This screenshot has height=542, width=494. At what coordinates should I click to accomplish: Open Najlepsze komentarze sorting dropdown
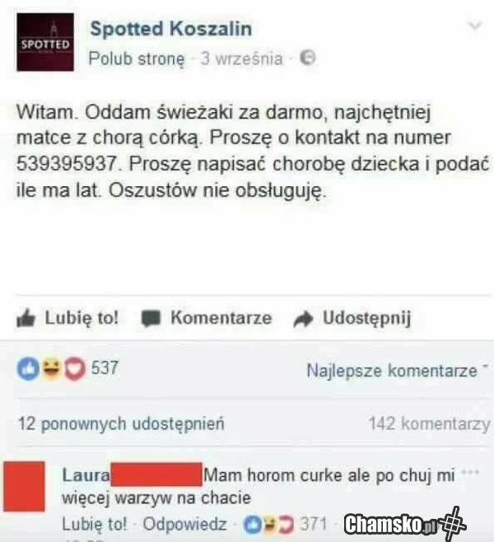click(398, 371)
